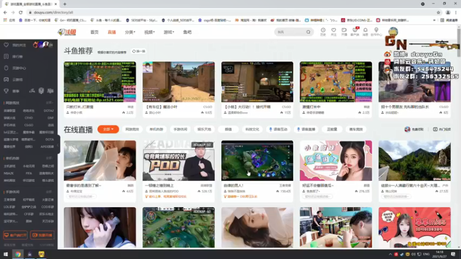Screen dimensions: 461x259
Task: Collapse the left sidebar with the arrow handle
Action: point(58,144)
